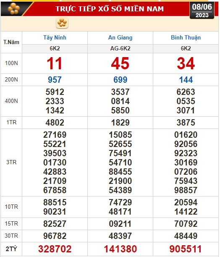
Task: Click the 3TR prize row label
Action: [x=11, y=163]
